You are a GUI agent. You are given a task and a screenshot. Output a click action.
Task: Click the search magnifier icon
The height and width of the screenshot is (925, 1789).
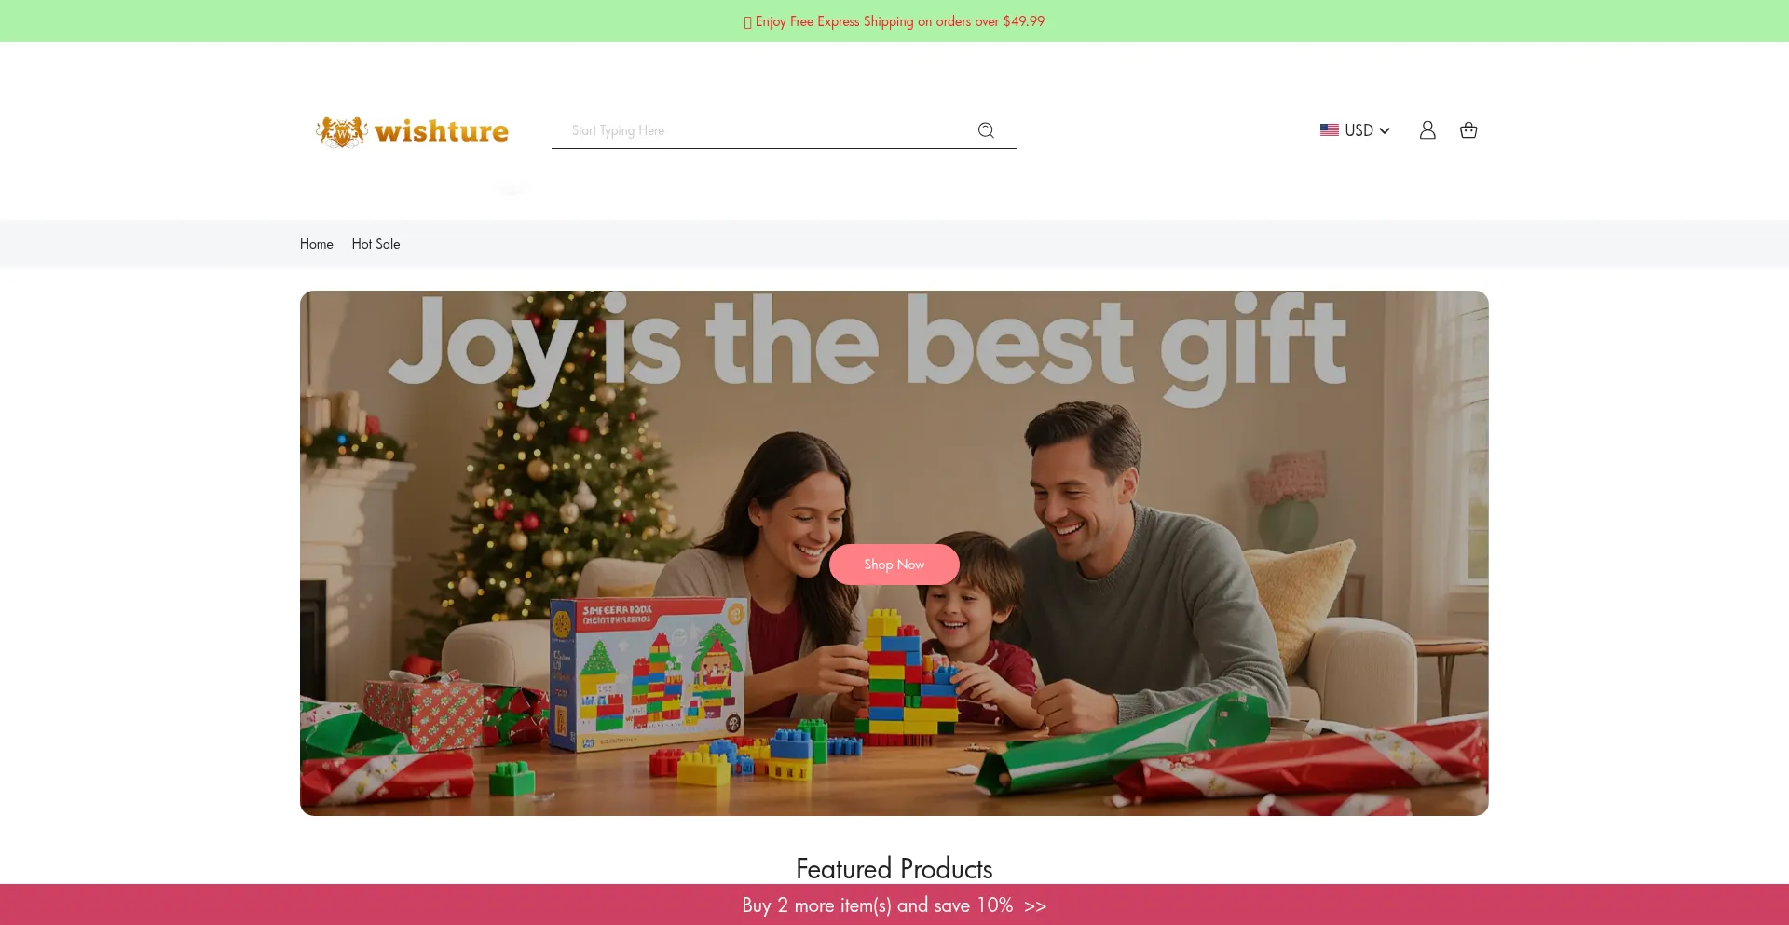point(986,130)
